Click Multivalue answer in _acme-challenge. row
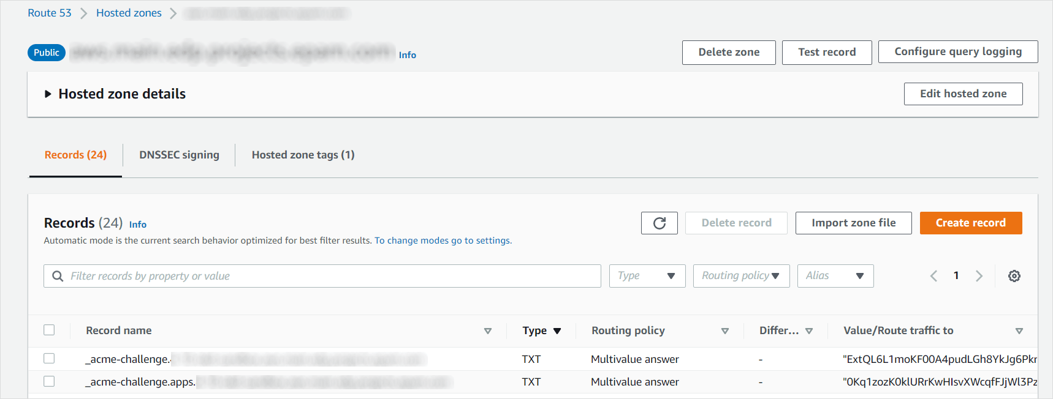 pos(635,359)
